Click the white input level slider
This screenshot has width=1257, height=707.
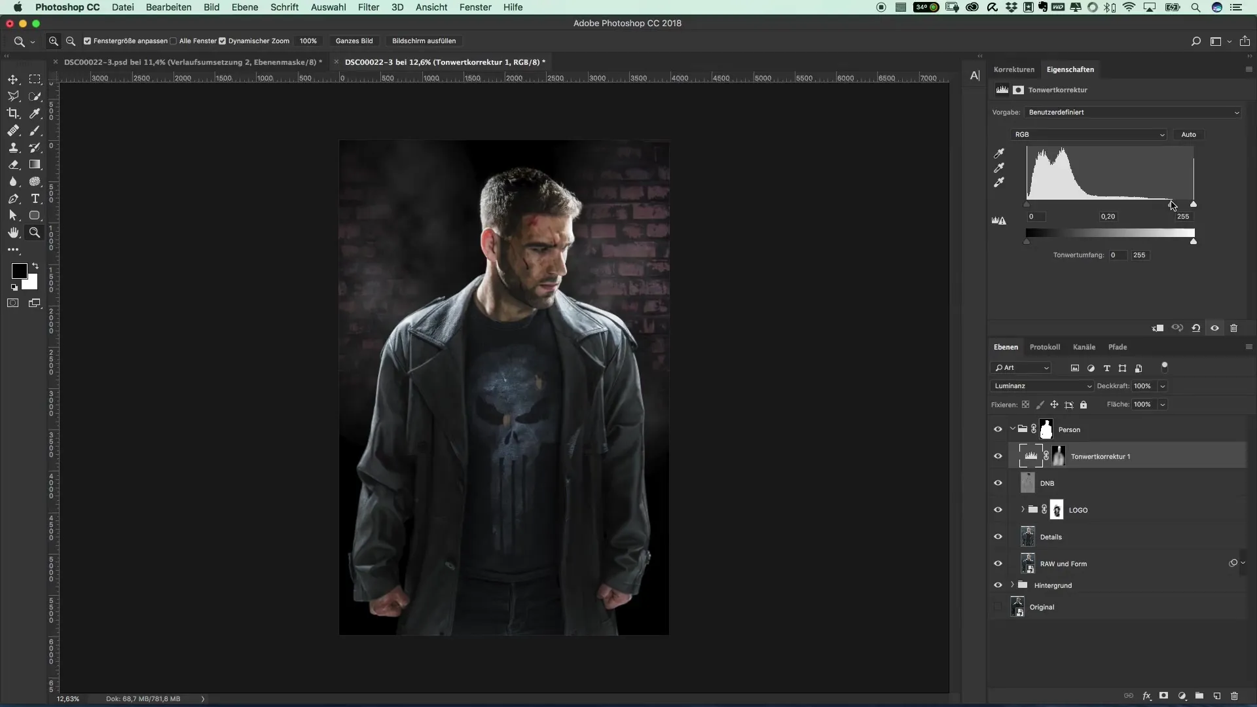click(x=1193, y=204)
